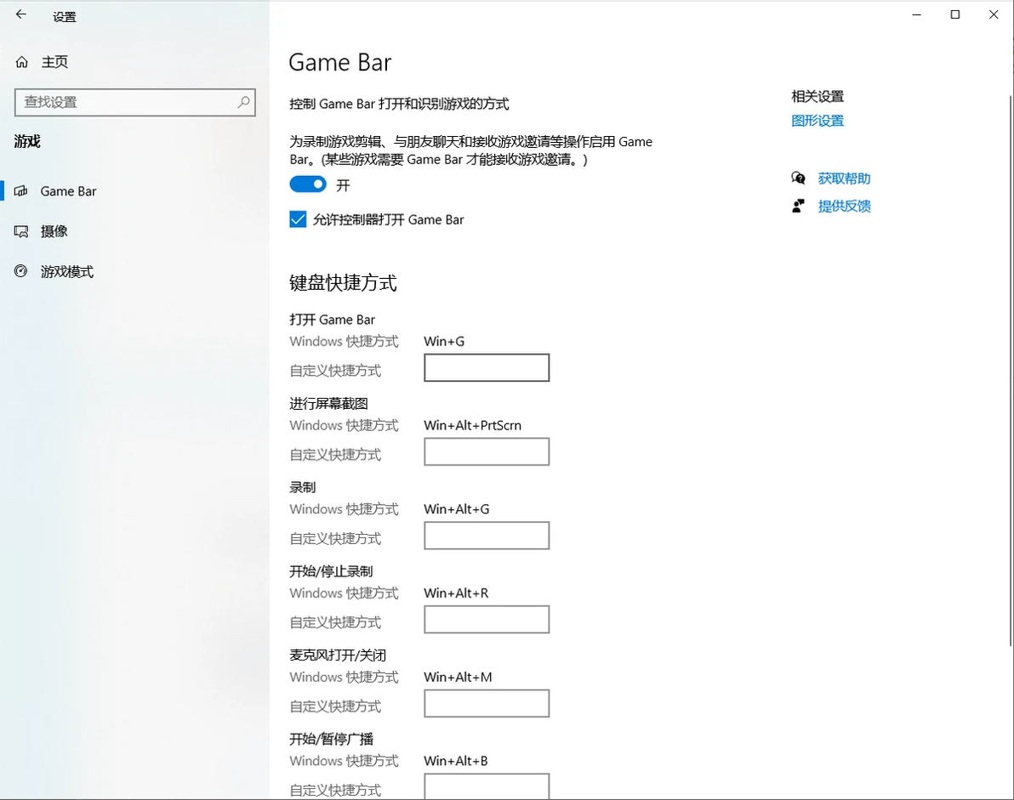Switch to the 游戏模式 settings page

point(67,272)
